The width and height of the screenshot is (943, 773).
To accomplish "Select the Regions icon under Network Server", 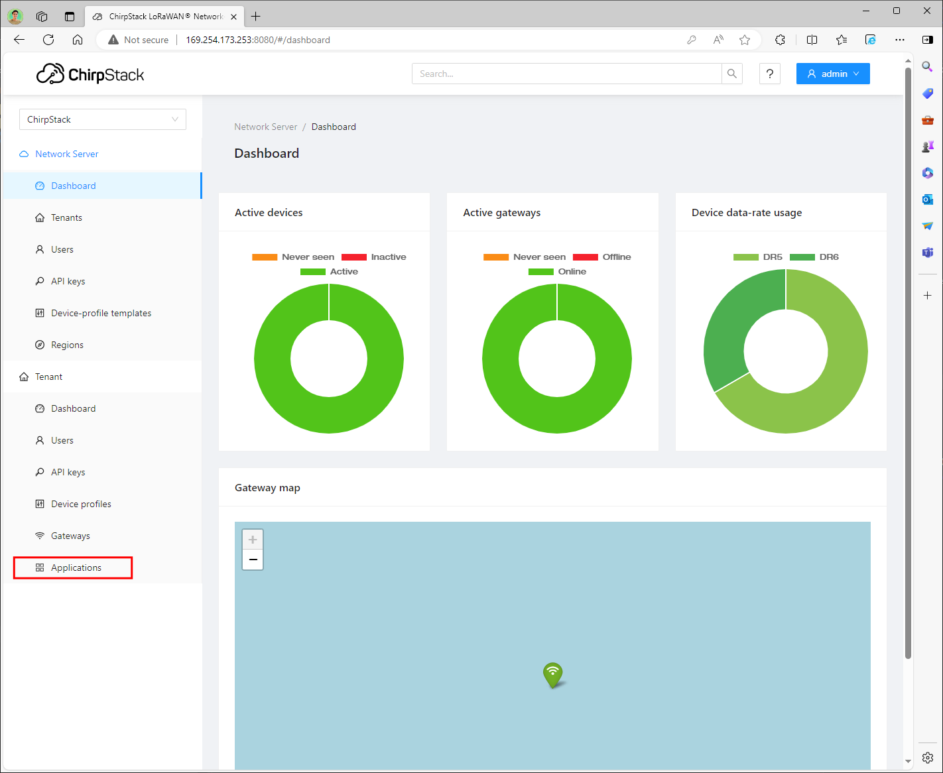I will pyautogui.click(x=40, y=345).
